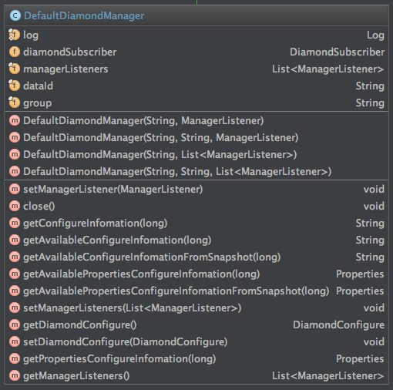Select the getManagerListeners() method row
Image resolution: width=393 pixels, height=390 pixels.
[196, 375]
